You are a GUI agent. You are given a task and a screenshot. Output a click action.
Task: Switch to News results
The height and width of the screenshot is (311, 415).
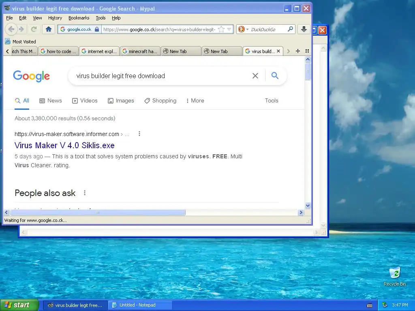click(51, 101)
